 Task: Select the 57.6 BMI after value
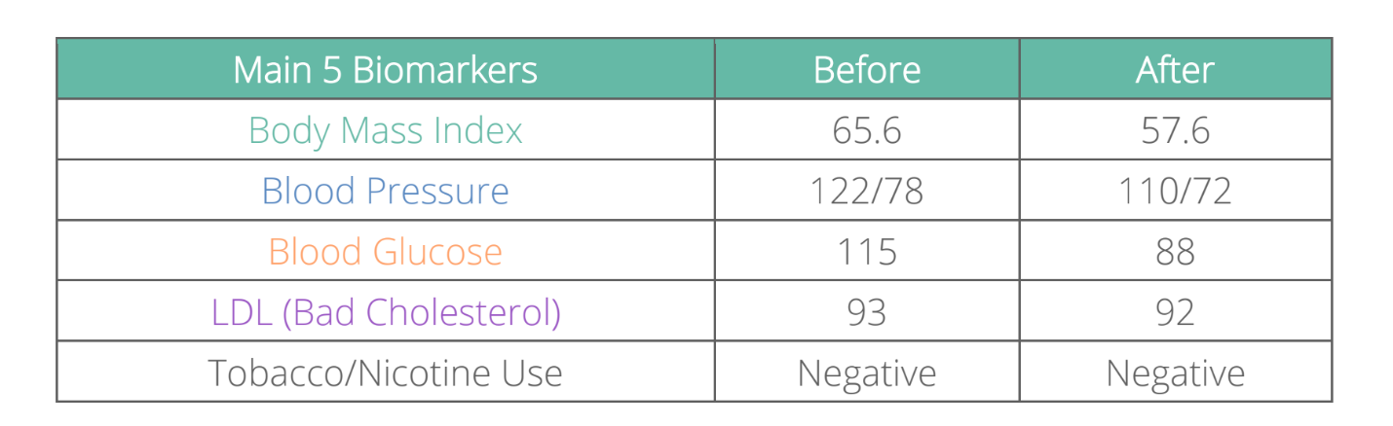click(x=1176, y=130)
